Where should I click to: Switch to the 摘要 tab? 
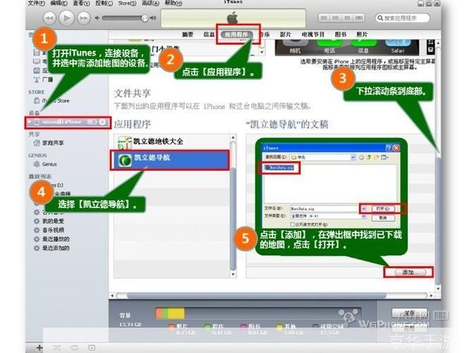(x=188, y=35)
